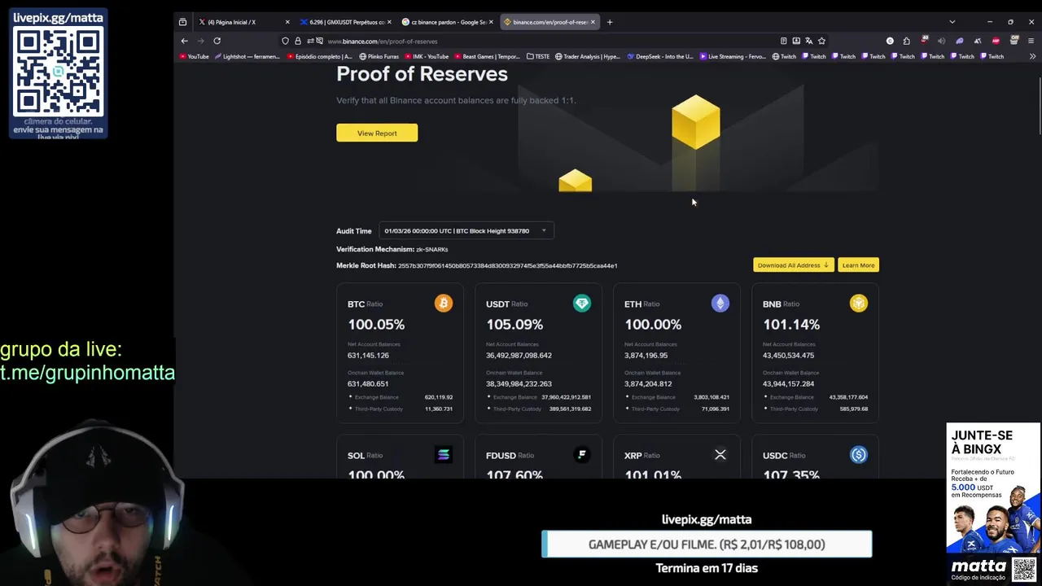Click Download All Address button
This screenshot has height=586, width=1042.
click(x=793, y=265)
